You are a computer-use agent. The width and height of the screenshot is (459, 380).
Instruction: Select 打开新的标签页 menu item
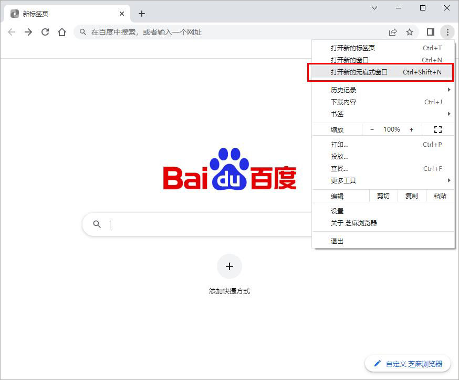pos(383,48)
